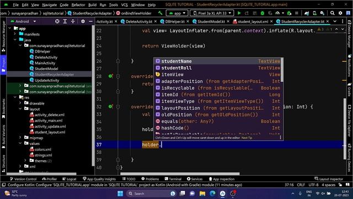
Task: Open the VCS menu
Action: (x=124, y=4)
